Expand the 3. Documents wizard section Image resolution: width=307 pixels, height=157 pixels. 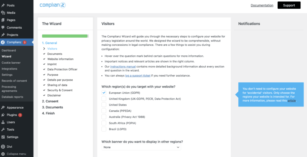(x=52, y=107)
